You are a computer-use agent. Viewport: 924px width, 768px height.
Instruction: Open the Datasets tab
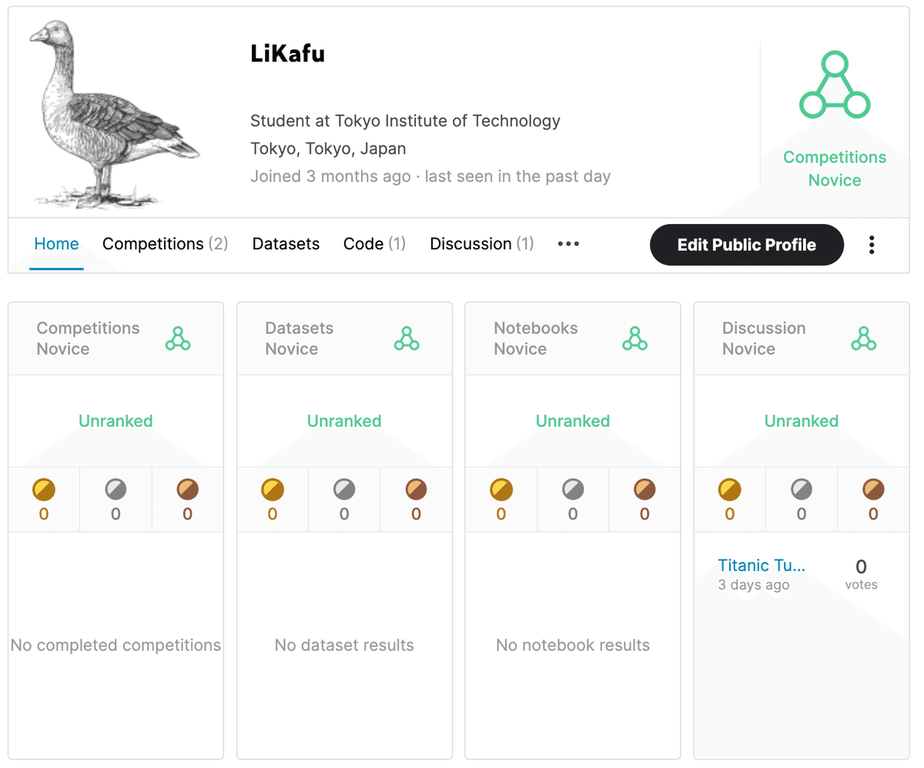coord(286,244)
